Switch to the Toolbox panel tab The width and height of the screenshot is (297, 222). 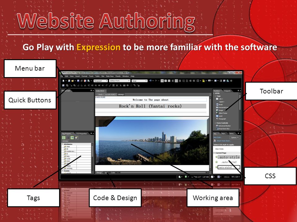click(217, 91)
